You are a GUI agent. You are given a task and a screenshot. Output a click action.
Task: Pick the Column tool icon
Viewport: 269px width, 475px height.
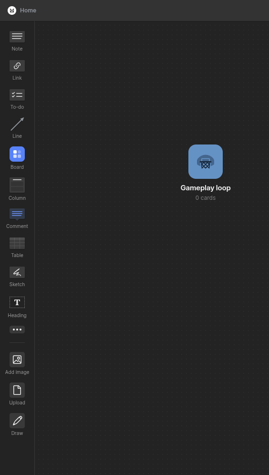(17, 185)
